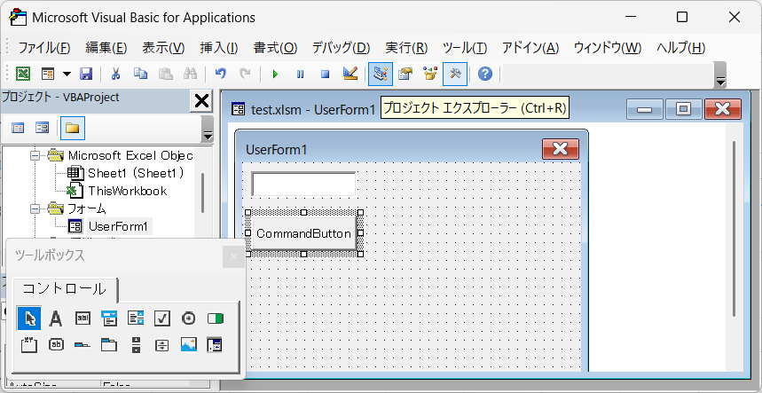Image resolution: width=762 pixels, height=393 pixels.
Task: Select the Label tool in toolbox
Action: pos(56,318)
